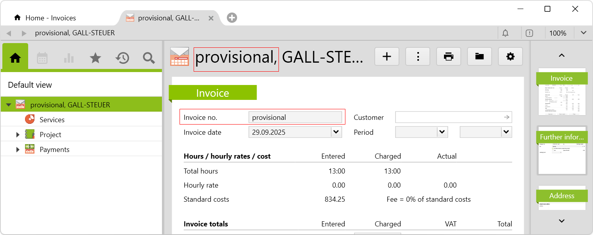Expand the Payments tree node

coord(18,150)
